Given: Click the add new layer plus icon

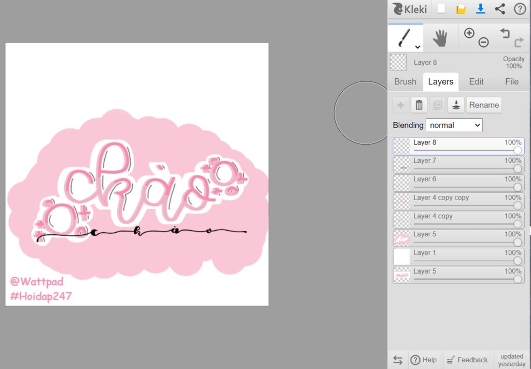Looking at the screenshot, I should pos(401,105).
